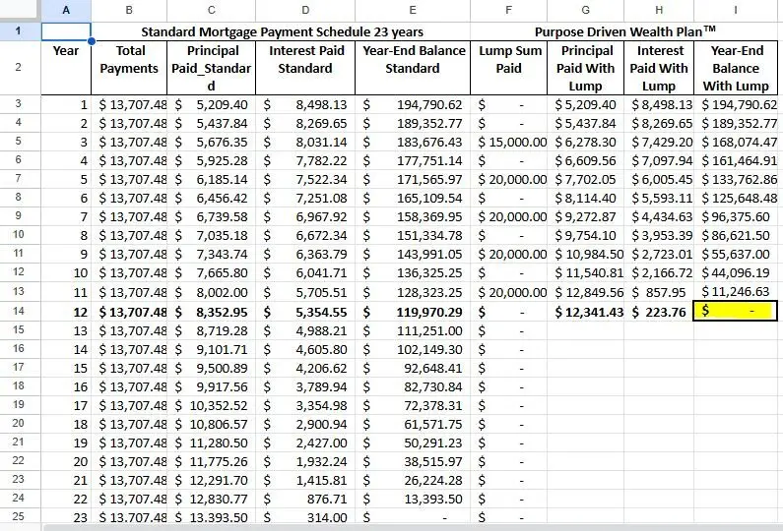This screenshot has height=531, width=783.
Task: Click the 'Year-End Balance With Lump' header
Action: 736,68
